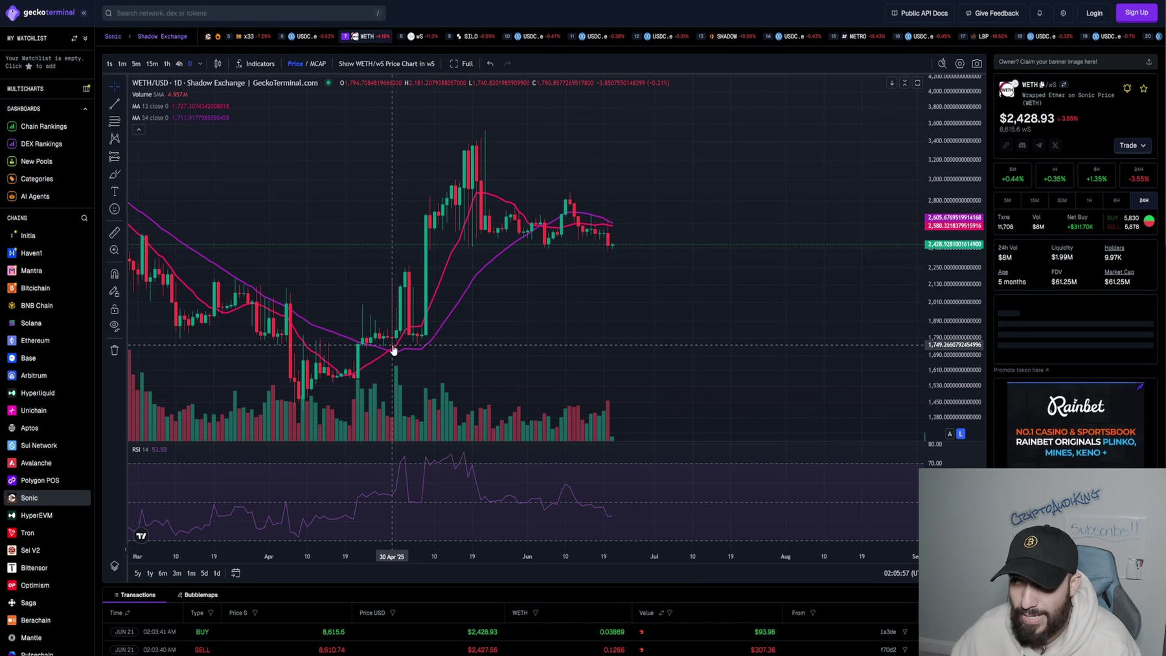Select the trend line drawing tool
The image size is (1166, 656).
point(114,104)
